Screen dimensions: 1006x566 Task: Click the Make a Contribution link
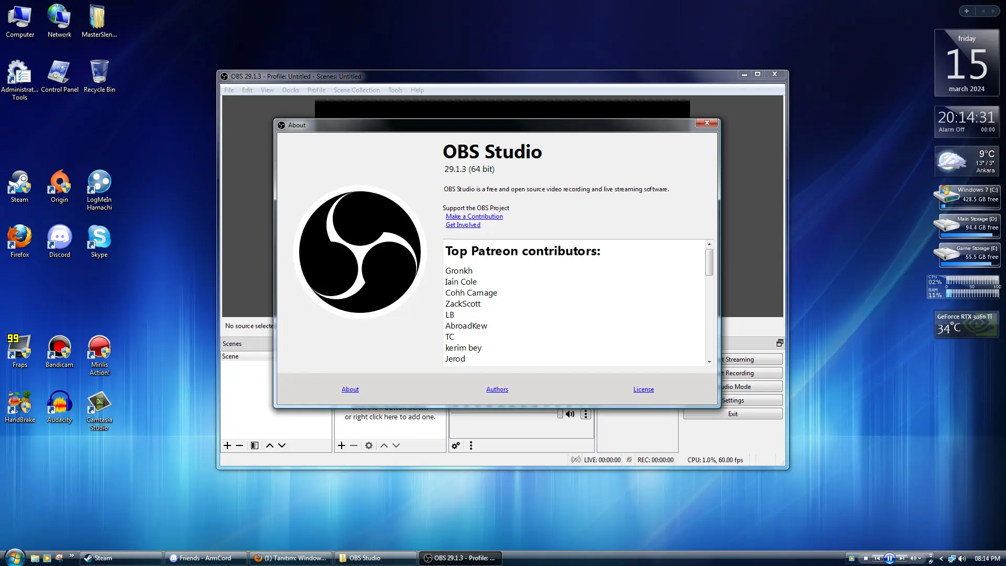tap(474, 216)
